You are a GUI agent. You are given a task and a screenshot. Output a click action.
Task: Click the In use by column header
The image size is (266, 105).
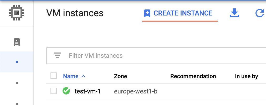click(246, 76)
